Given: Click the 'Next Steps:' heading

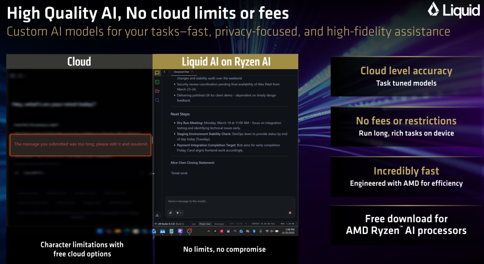Looking at the screenshot, I should tap(180, 114).
